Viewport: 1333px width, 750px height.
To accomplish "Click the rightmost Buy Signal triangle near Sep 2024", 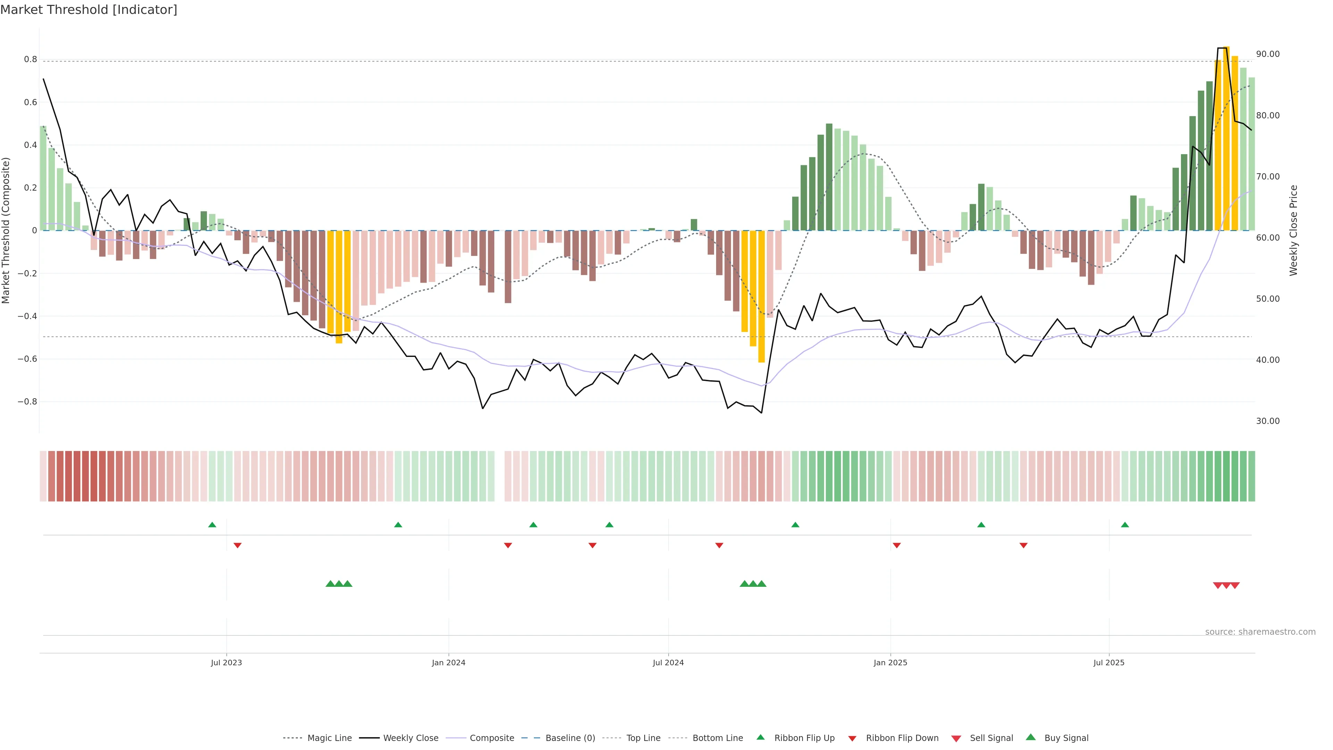I will pos(762,584).
